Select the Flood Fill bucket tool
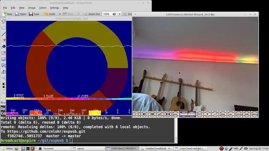This screenshot has height=151, width=269. pyautogui.click(x=3, y=47)
